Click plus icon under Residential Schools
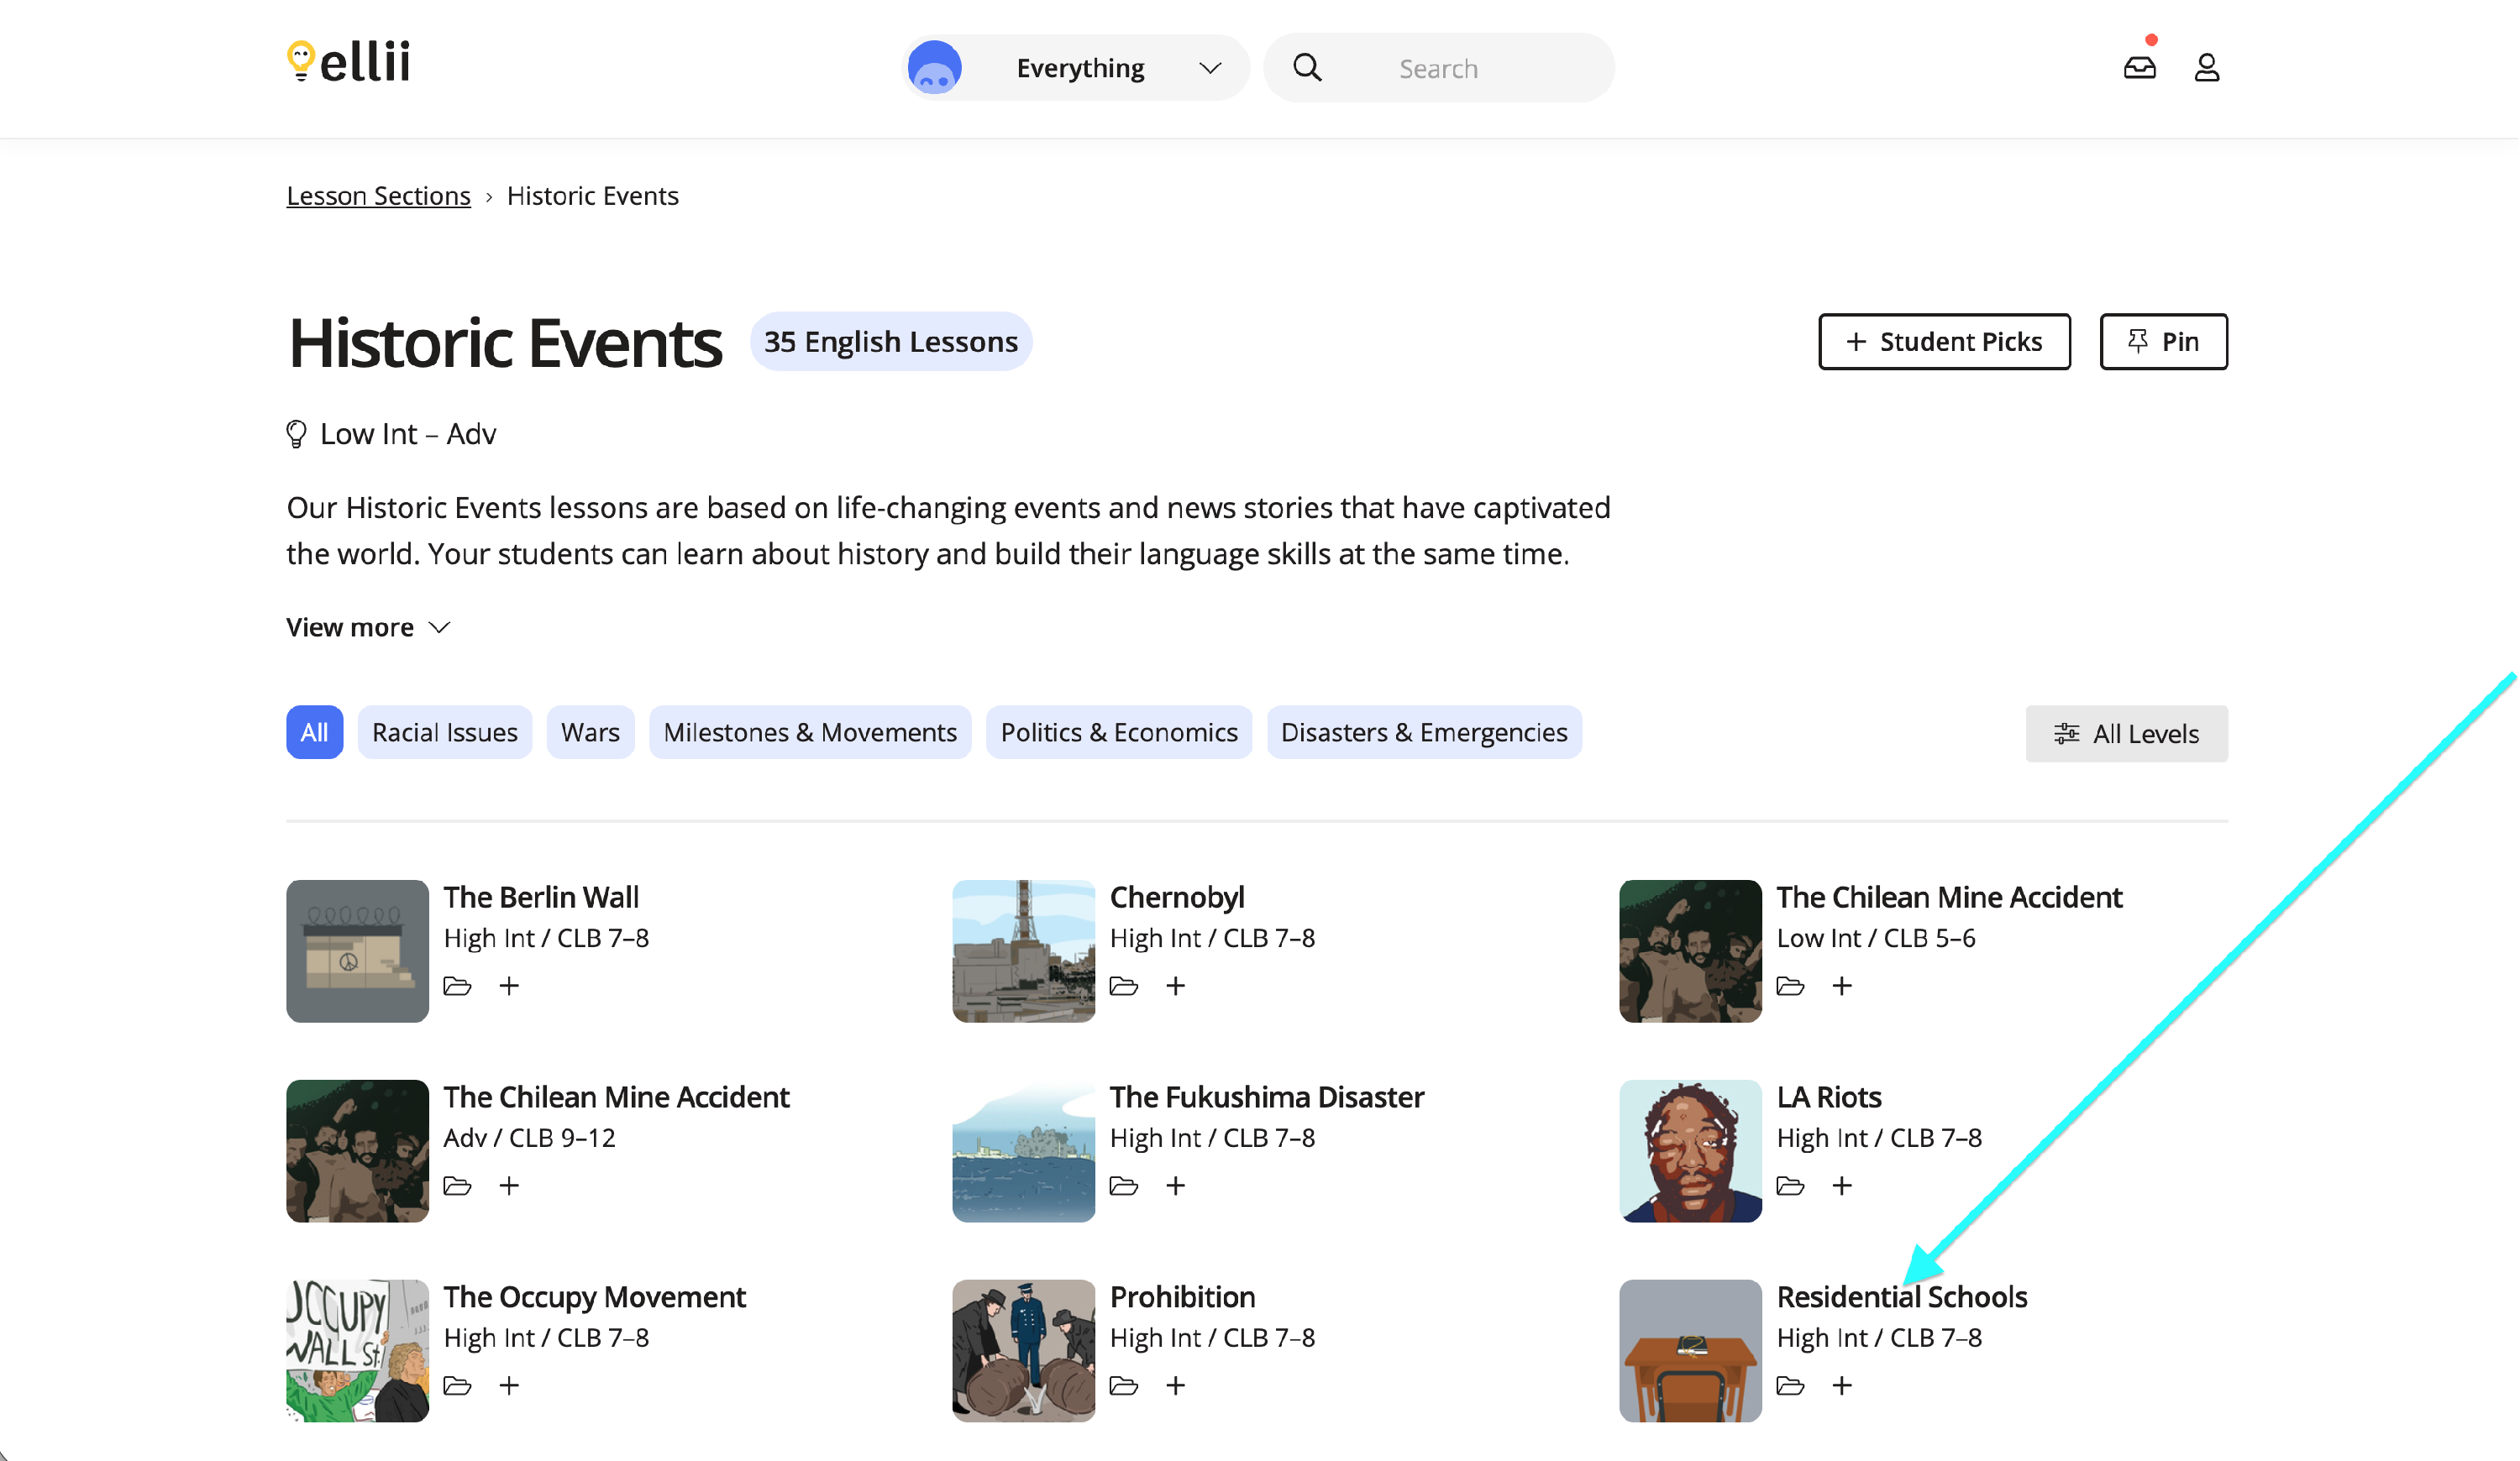The height and width of the screenshot is (1461, 2520). [x=1842, y=1386]
